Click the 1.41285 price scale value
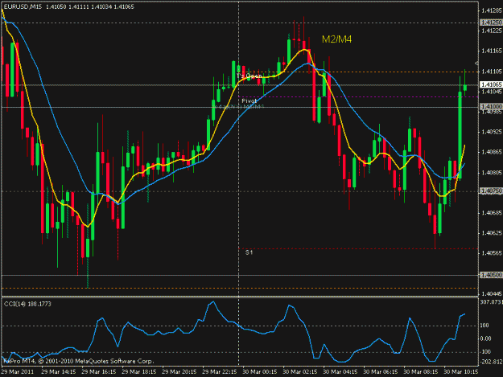Screen dimensions: 503x377 491,10
